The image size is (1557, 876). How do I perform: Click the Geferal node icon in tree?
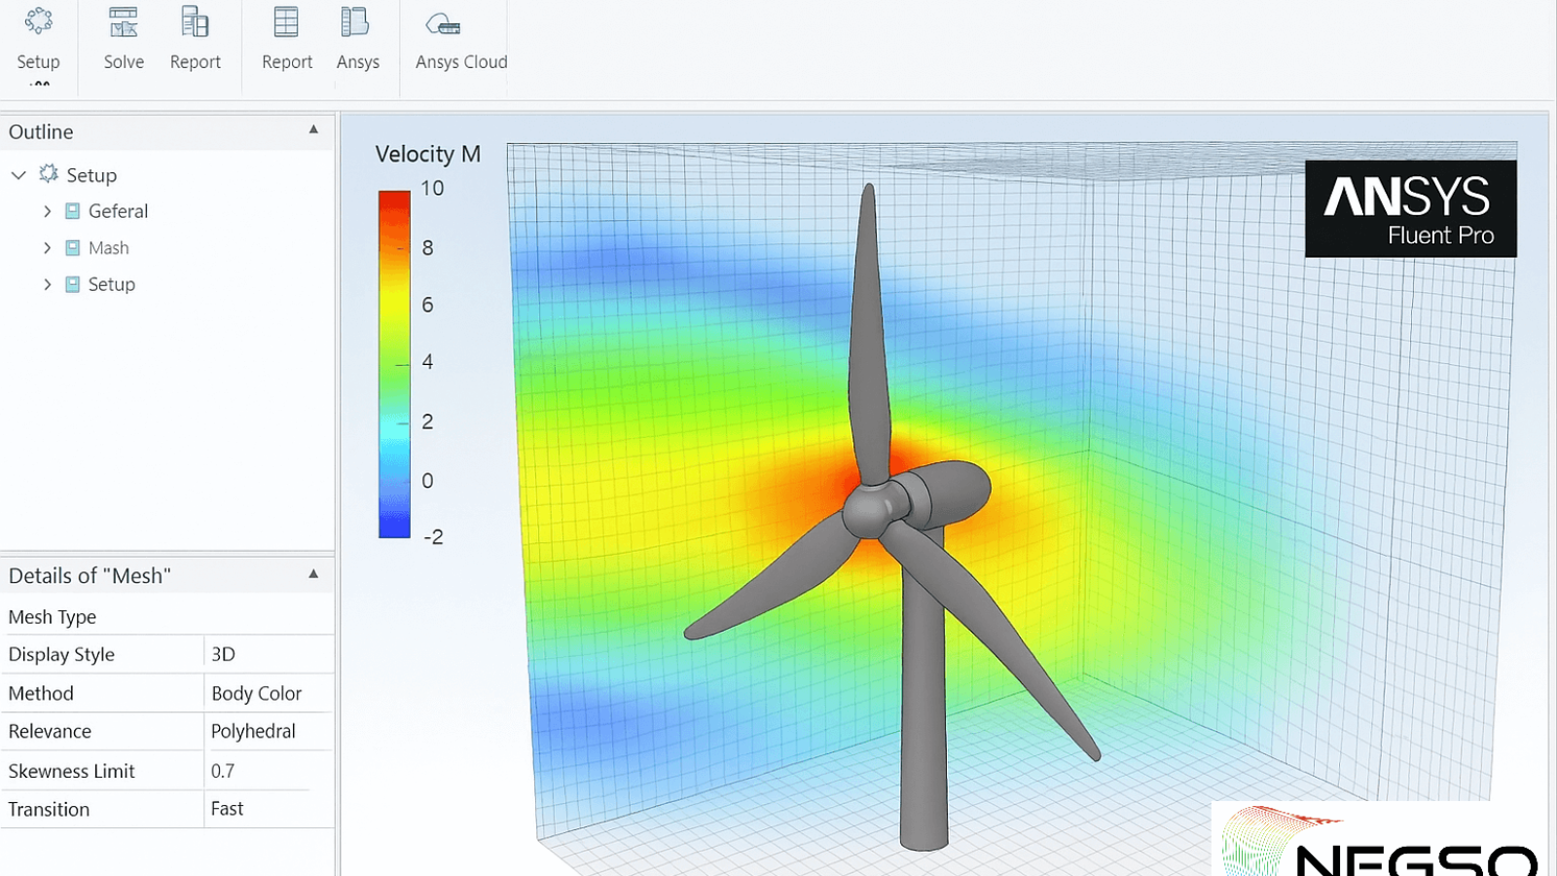tap(72, 211)
